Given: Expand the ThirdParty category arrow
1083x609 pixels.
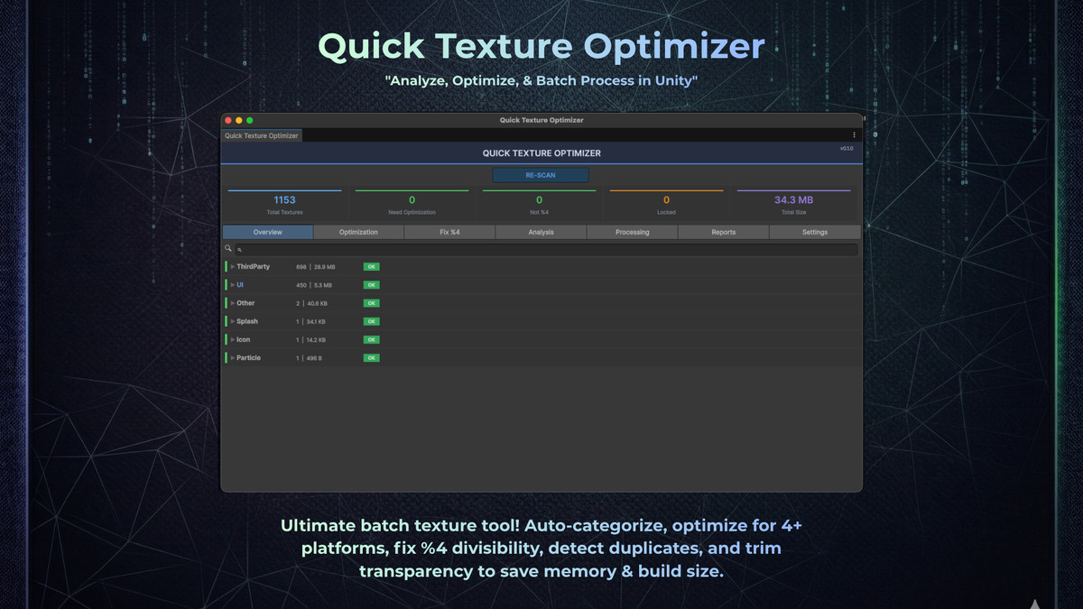Looking at the screenshot, I should coord(233,267).
